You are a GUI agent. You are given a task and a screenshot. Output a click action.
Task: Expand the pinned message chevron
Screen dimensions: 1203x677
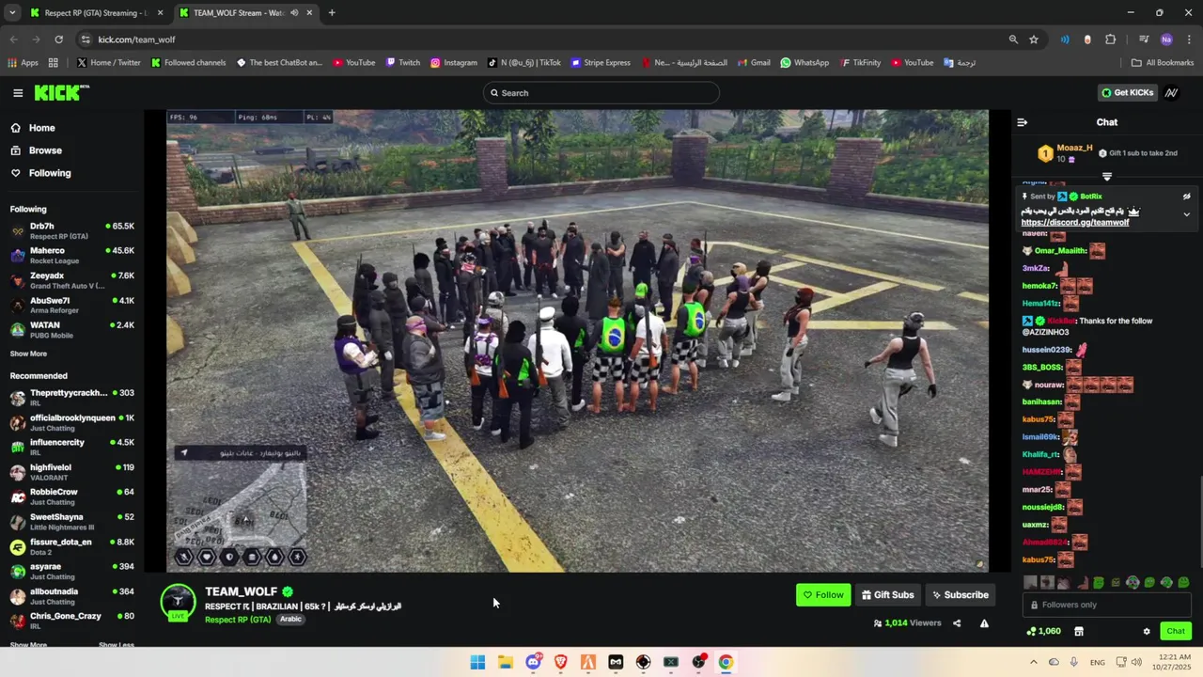tap(1186, 214)
